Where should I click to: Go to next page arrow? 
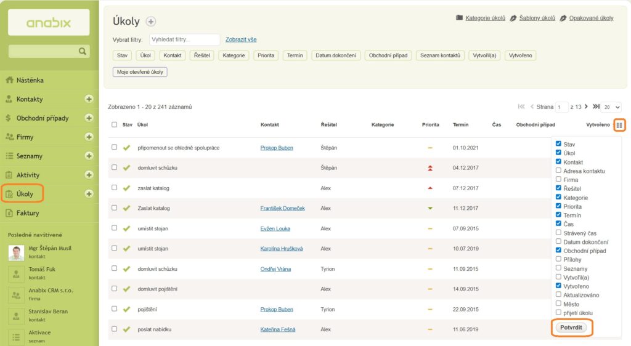[x=586, y=107]
